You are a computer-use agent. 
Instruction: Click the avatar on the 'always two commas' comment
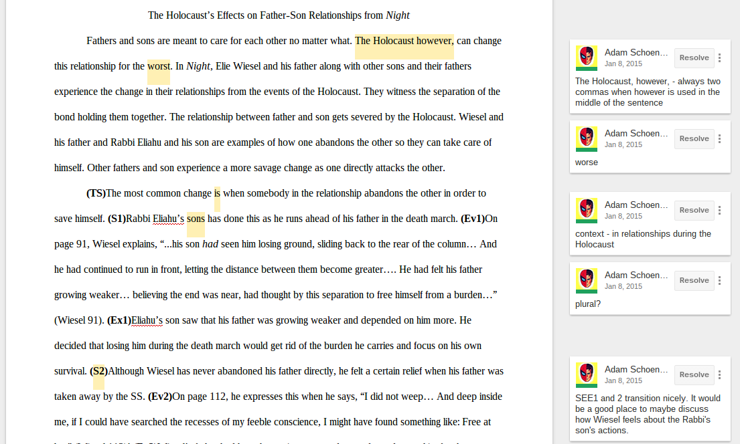[x=586, y=58]
